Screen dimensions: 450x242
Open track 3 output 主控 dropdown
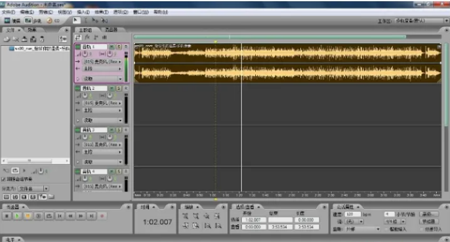pyautogui.click(x=102, y=151)
